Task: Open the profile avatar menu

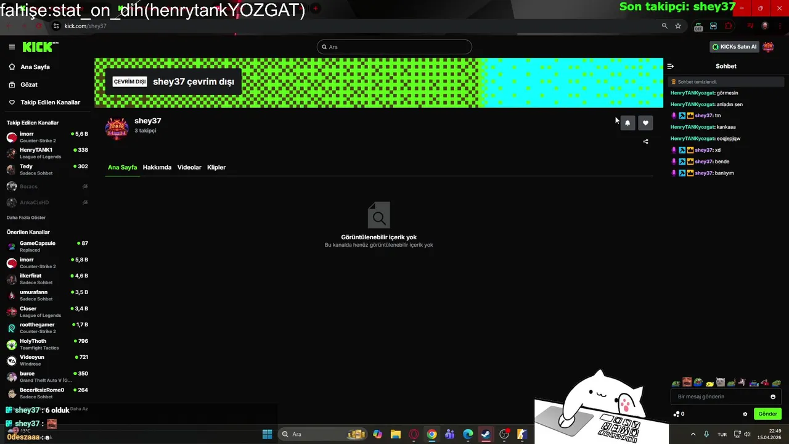Action: (768, 47)
